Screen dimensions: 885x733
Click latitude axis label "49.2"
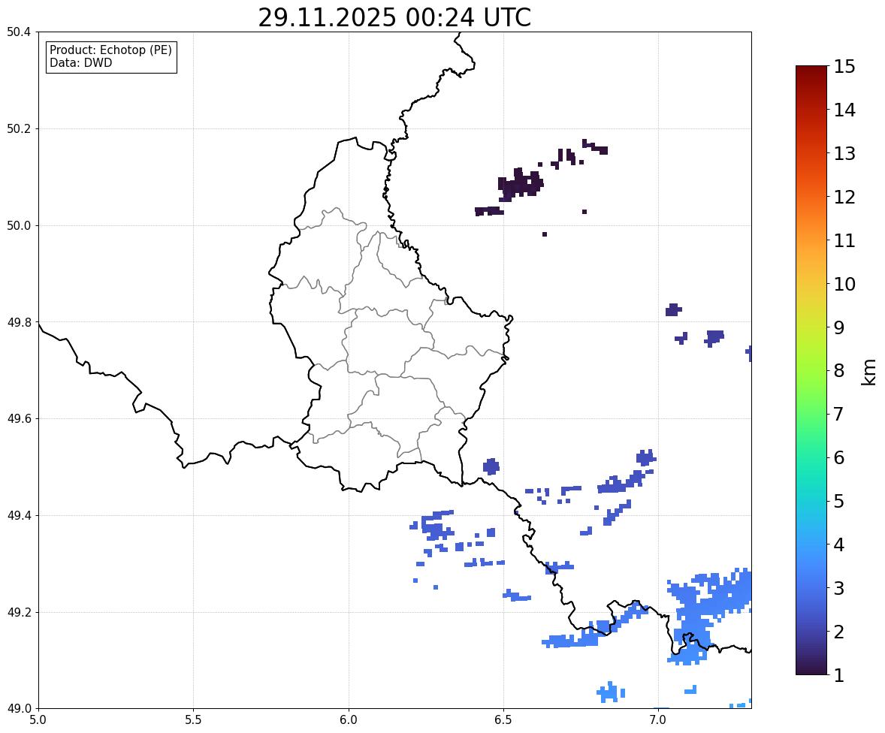19,612
